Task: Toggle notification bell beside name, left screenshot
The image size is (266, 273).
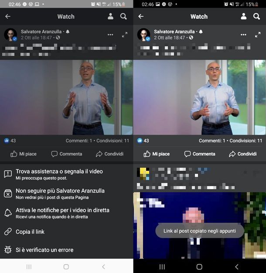Action: [68, 31]
